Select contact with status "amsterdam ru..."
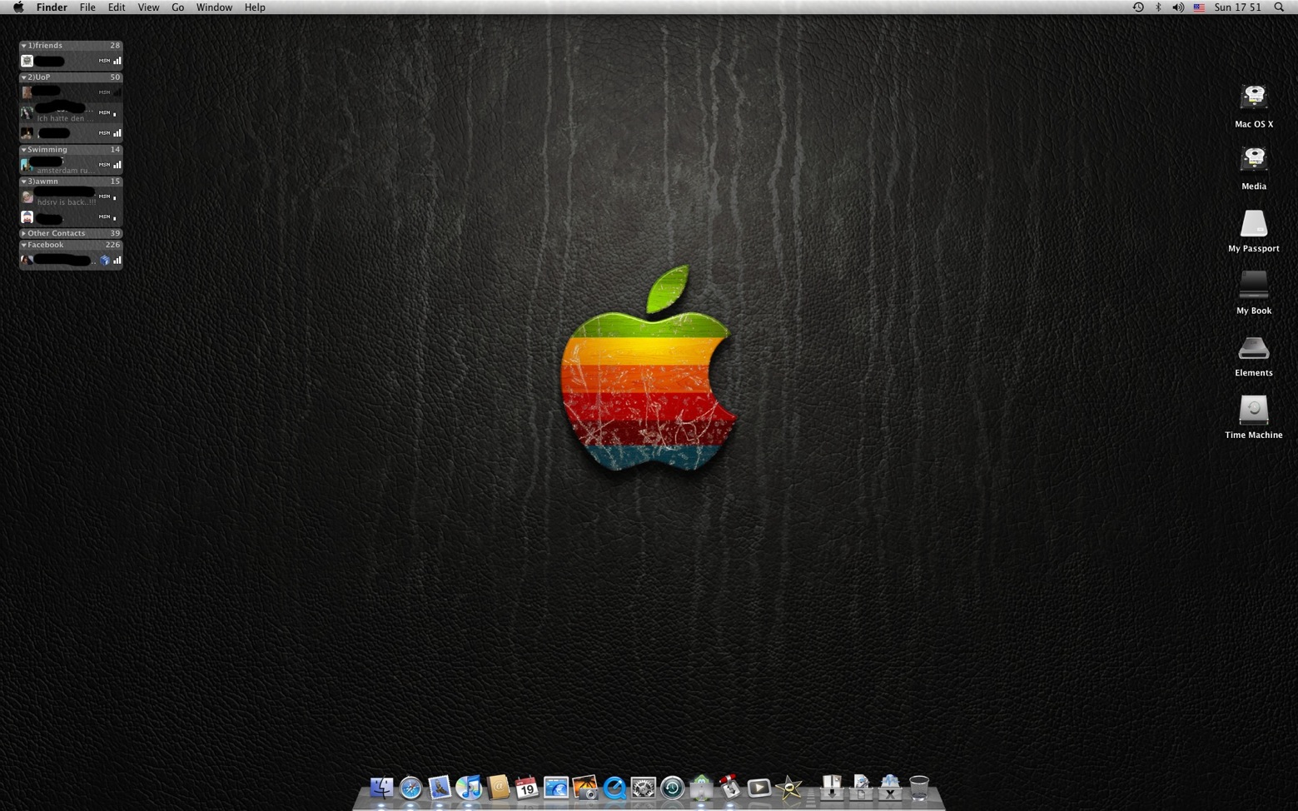 click(71, 165)
